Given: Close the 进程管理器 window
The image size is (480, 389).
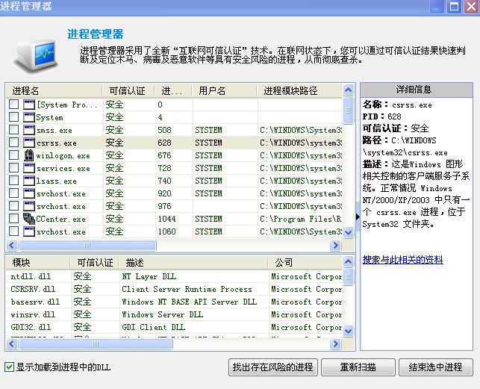Looking at the screenshot, I should click(x=471, y=7).
